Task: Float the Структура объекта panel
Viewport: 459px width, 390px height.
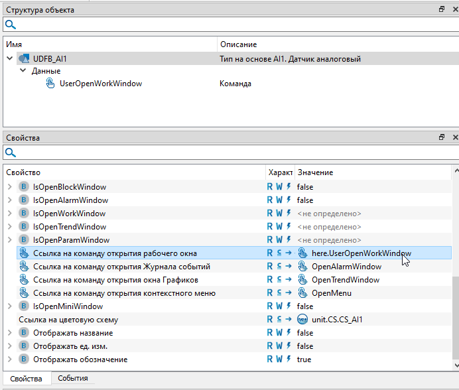Action: coord(442,10)
